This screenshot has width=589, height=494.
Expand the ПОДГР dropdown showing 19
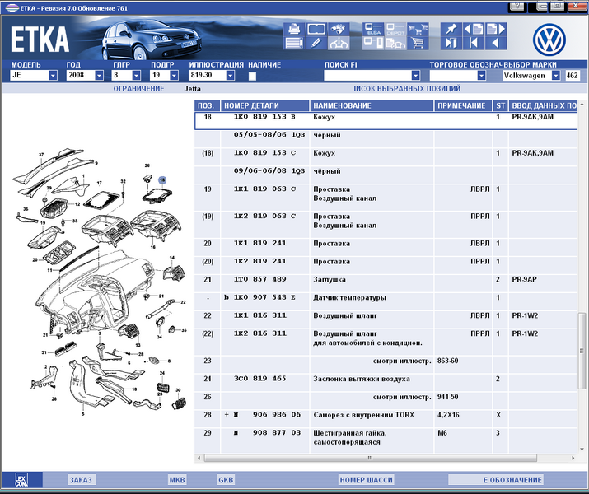[174, 76]
